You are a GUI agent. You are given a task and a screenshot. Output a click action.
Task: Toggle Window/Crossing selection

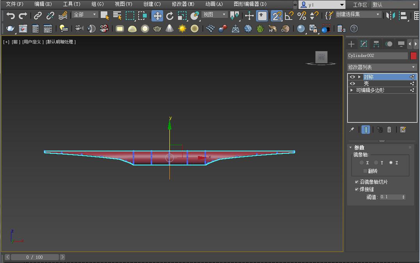[142, 16]
